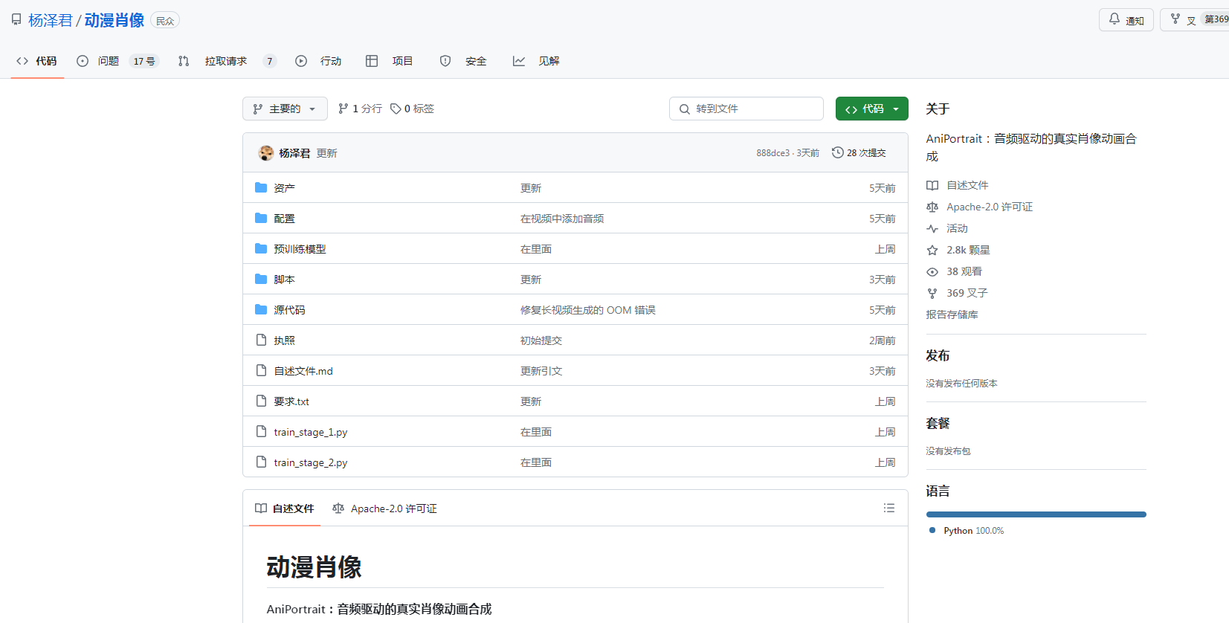Screen dimensions: 1229x623
Task: Open the green 代码 dropdown button
Action: pyautogui.click(x=871, y=109)
